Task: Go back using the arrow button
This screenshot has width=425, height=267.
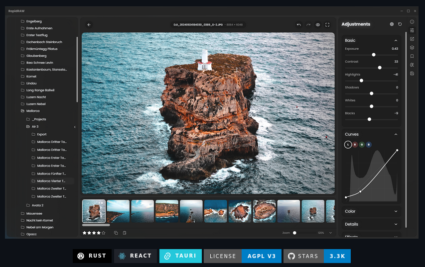Action: tap(89, 24)
